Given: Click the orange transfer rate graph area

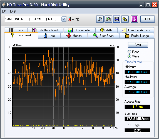Looking at the screenshot, I should 63,87.
